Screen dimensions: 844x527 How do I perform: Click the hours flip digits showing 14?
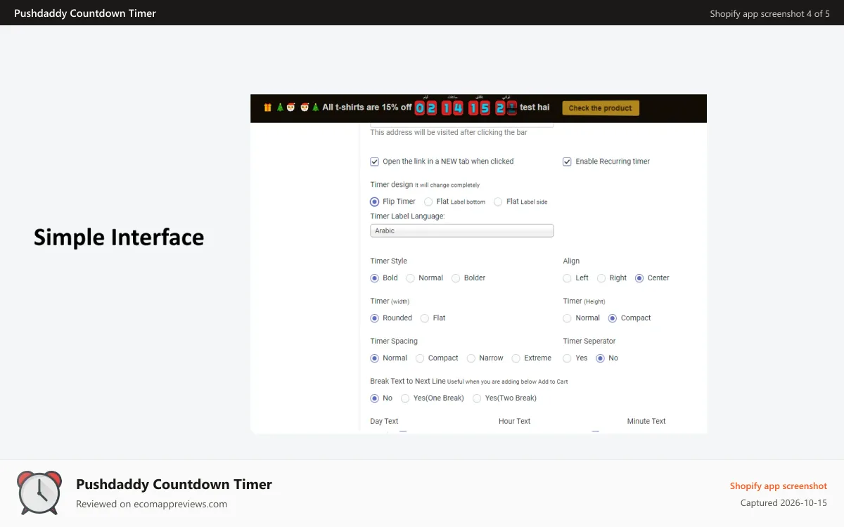pyautogui.click(x=452, y=108)
